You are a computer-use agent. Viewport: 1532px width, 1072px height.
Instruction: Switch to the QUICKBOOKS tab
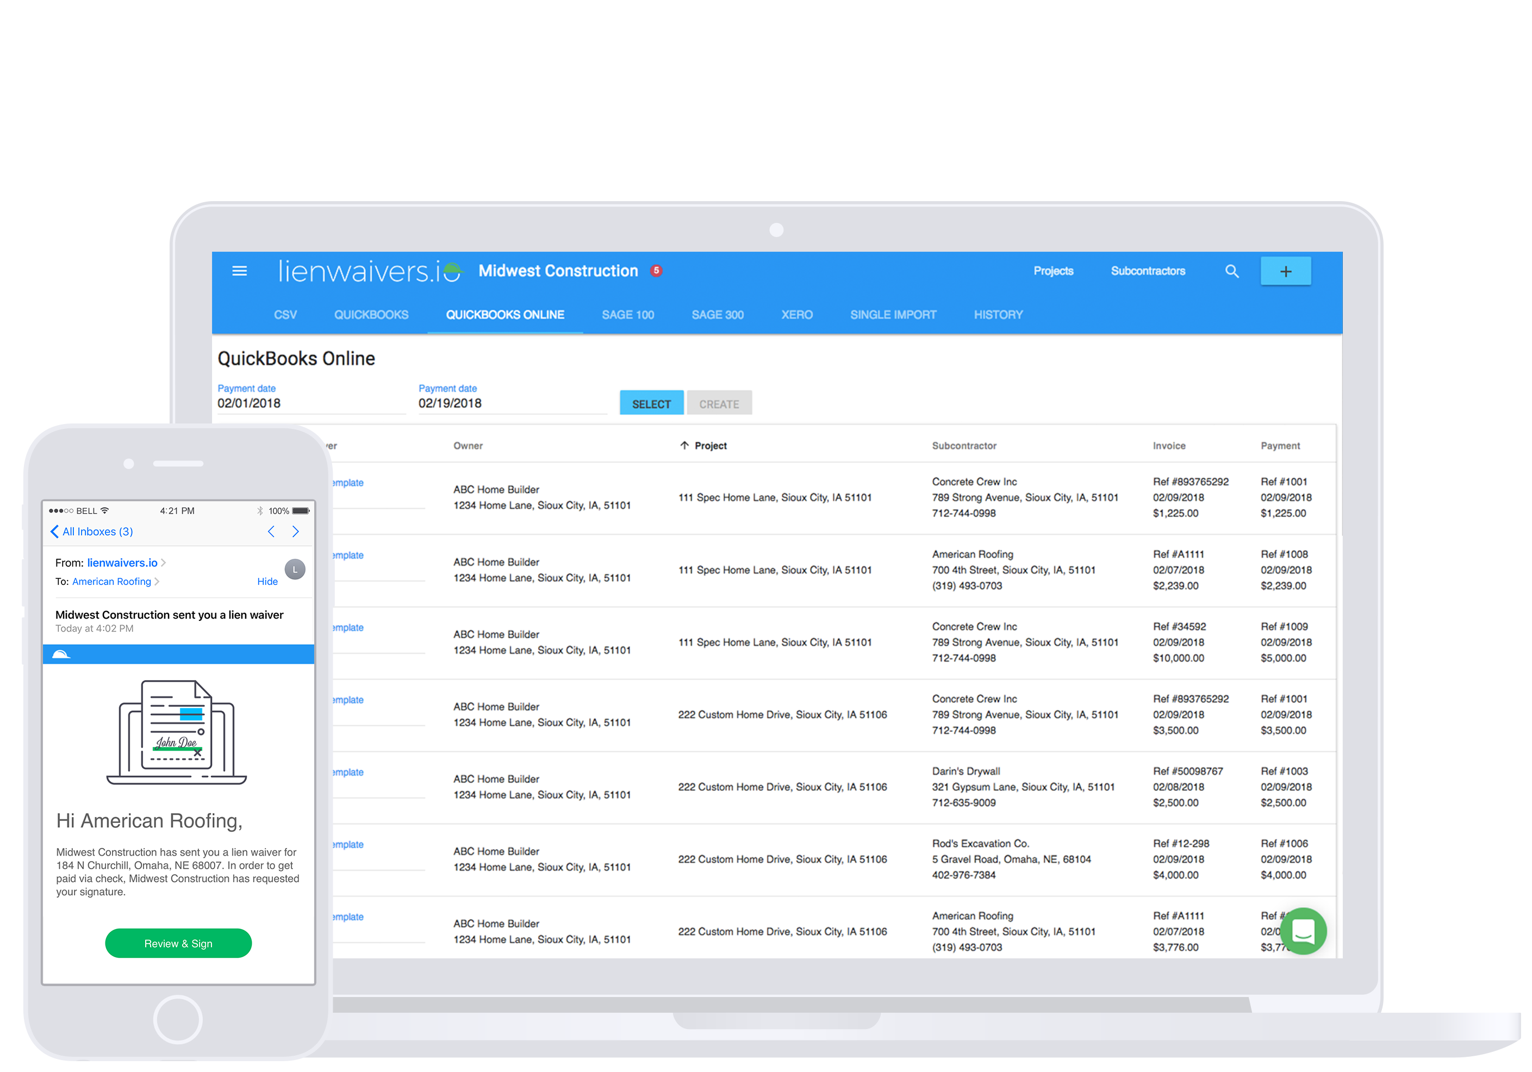click(371, 315)
